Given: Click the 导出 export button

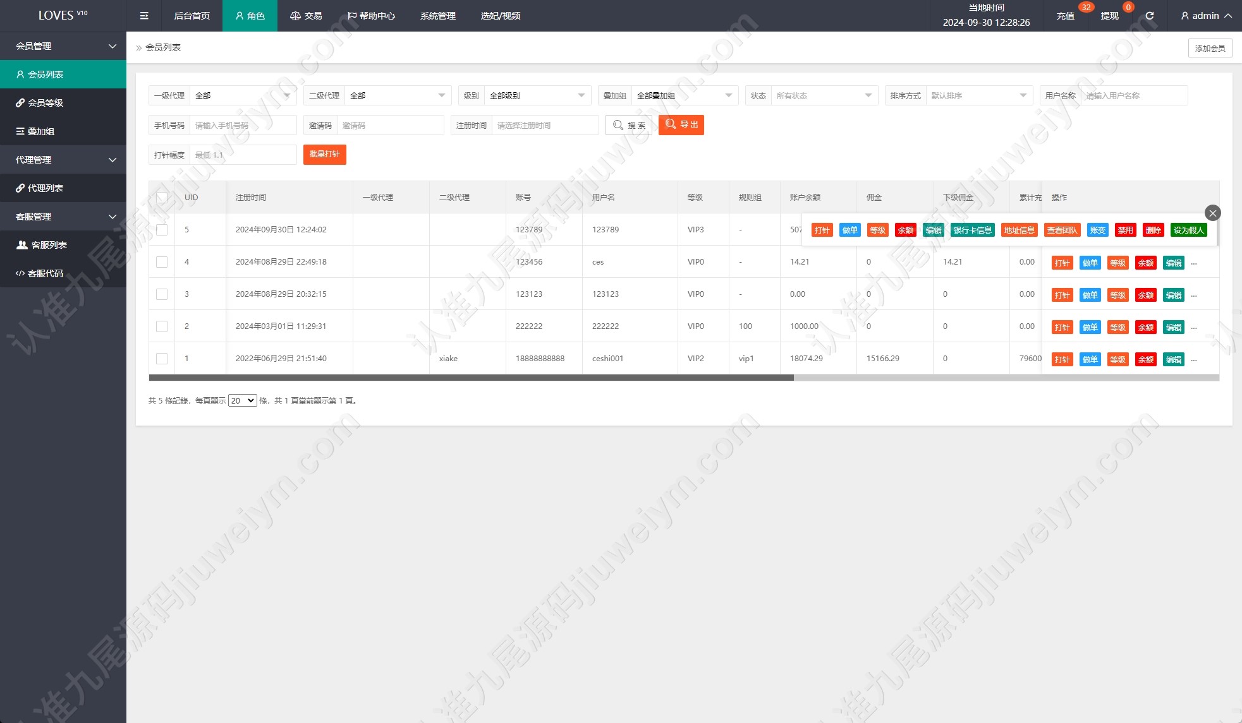Looking at the screenshot, I should click(x=681, y=125).
